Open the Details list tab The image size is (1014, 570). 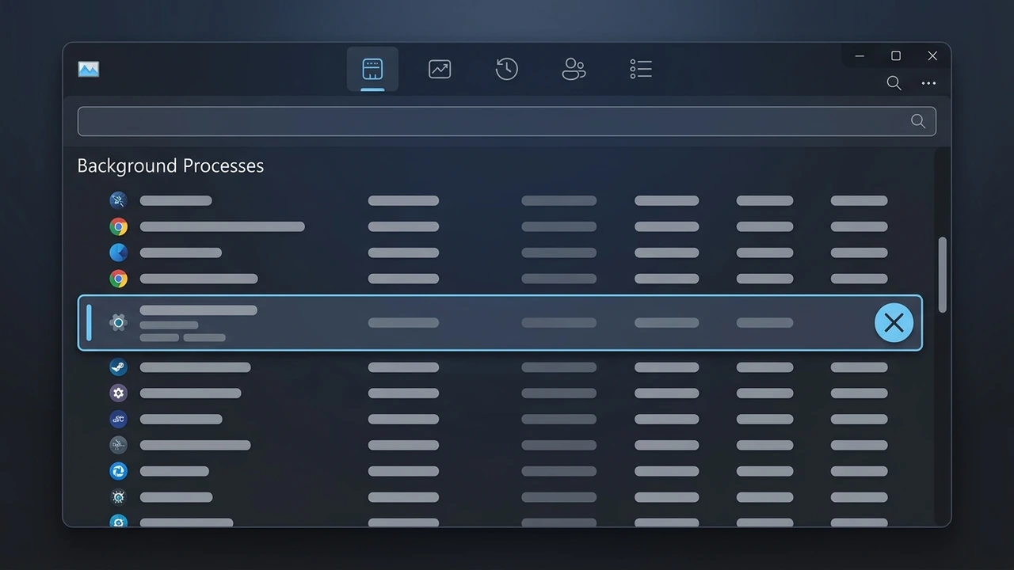click(641, 69)
